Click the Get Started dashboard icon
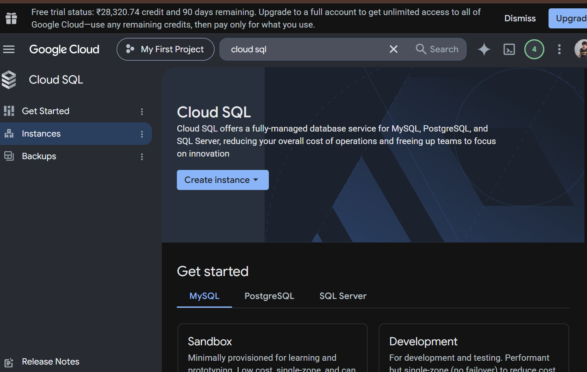This screenshot has width=587, height=372. point(9,111)
